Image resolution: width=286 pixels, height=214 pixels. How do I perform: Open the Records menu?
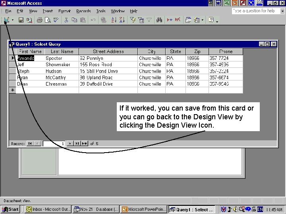click(x=83, y=11)
